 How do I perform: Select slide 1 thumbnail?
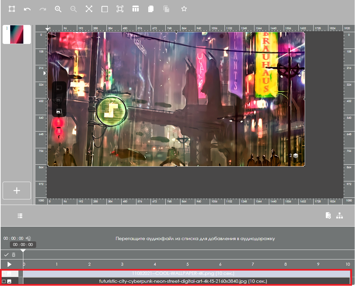pyautogui.click(x=17, y=34)
